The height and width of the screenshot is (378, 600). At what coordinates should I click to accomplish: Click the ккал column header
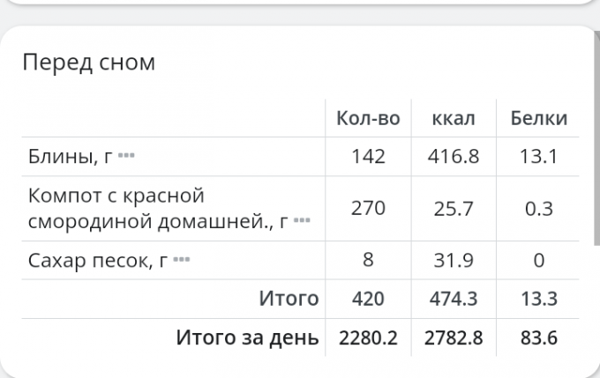point(454,118)
